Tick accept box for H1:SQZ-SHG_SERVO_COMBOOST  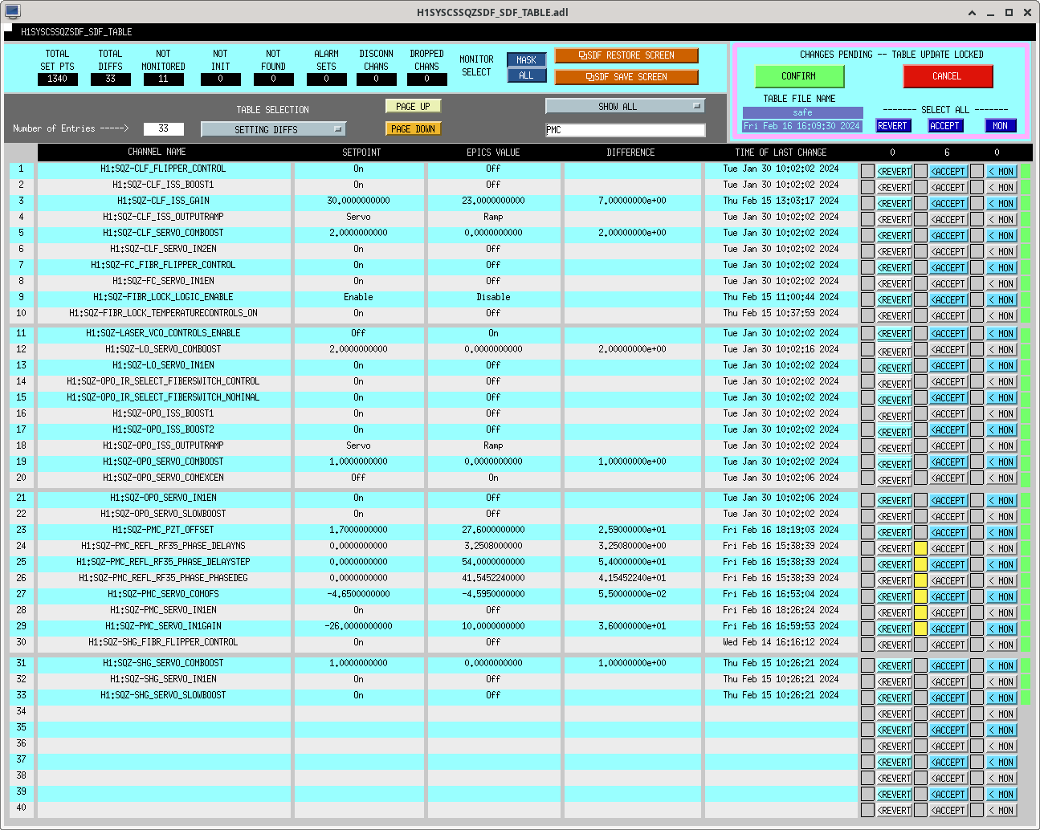(x=921, y=665)
